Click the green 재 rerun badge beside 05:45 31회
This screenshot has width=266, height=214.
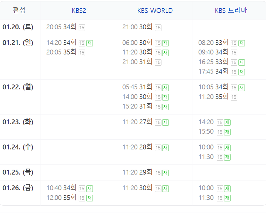(x=165, y=88)
